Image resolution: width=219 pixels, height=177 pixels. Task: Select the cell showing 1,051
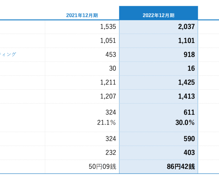(x=108, y=41)
